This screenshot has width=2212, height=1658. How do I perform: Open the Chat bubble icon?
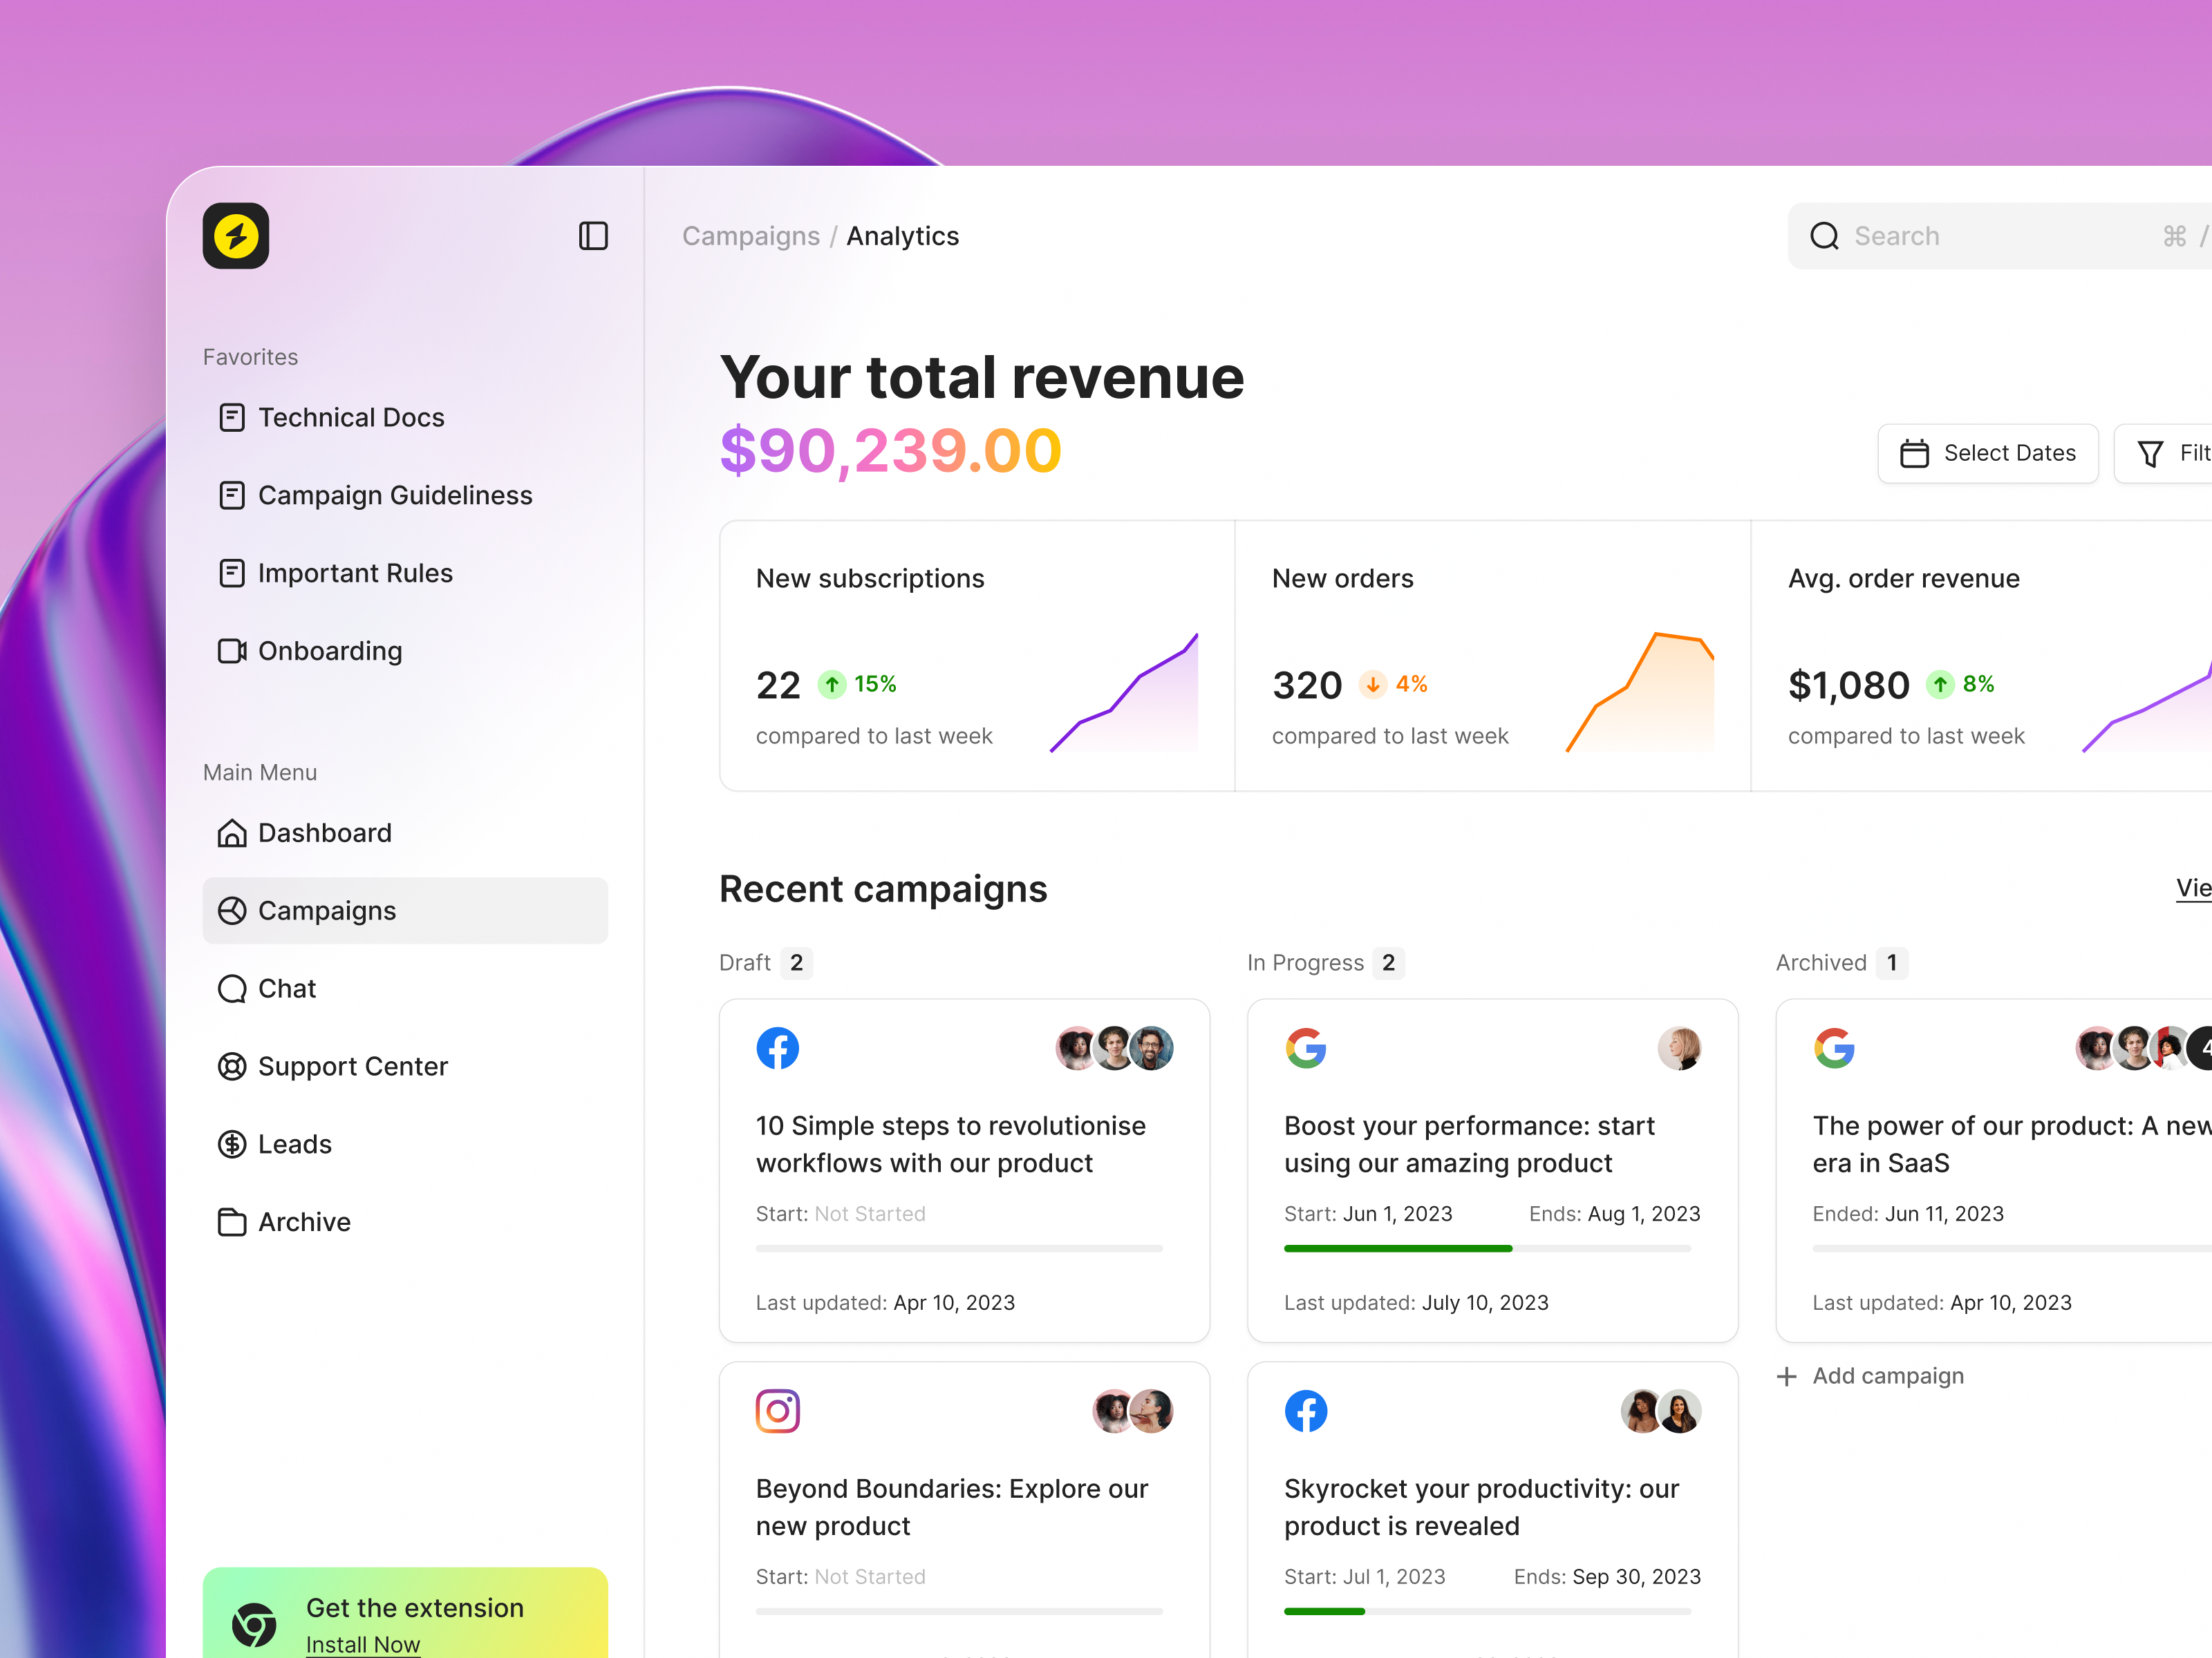(232, 989)
